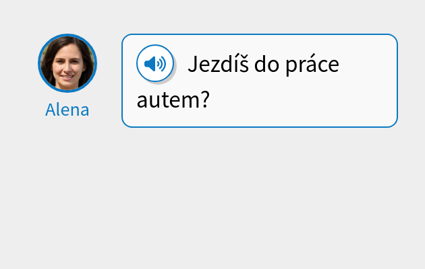The width and height of the screenshot is (425, 269).
Task: Click the white circle around the speaker
Action: point(155,48)
